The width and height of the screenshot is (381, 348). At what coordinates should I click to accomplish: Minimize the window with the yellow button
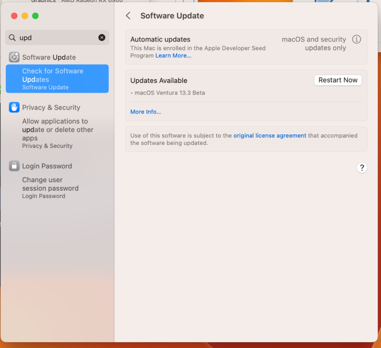point(25,16)
